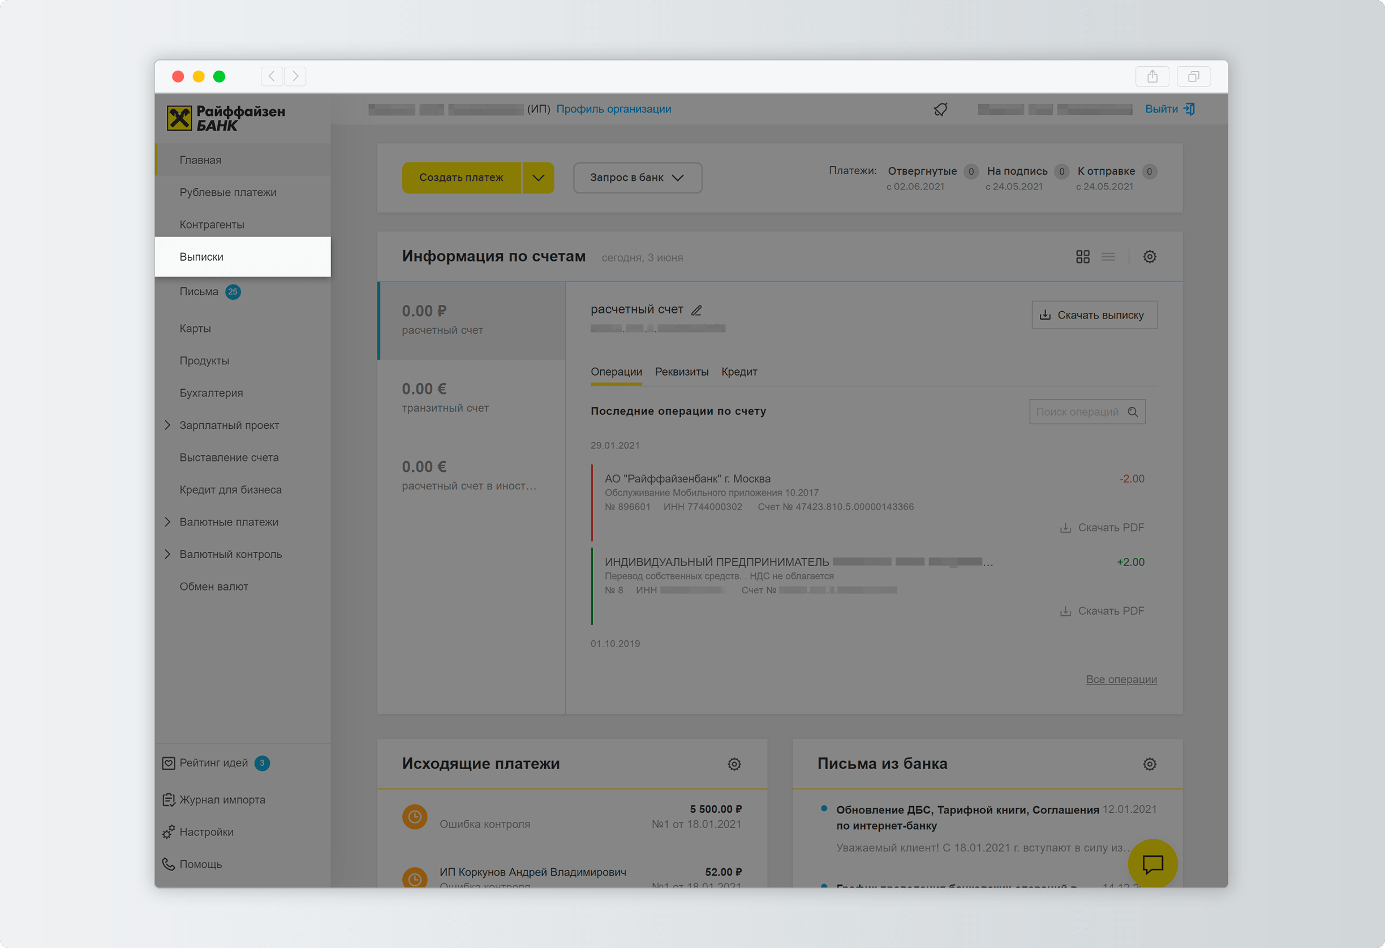Expand the currency payments menu

pos(167,522)
